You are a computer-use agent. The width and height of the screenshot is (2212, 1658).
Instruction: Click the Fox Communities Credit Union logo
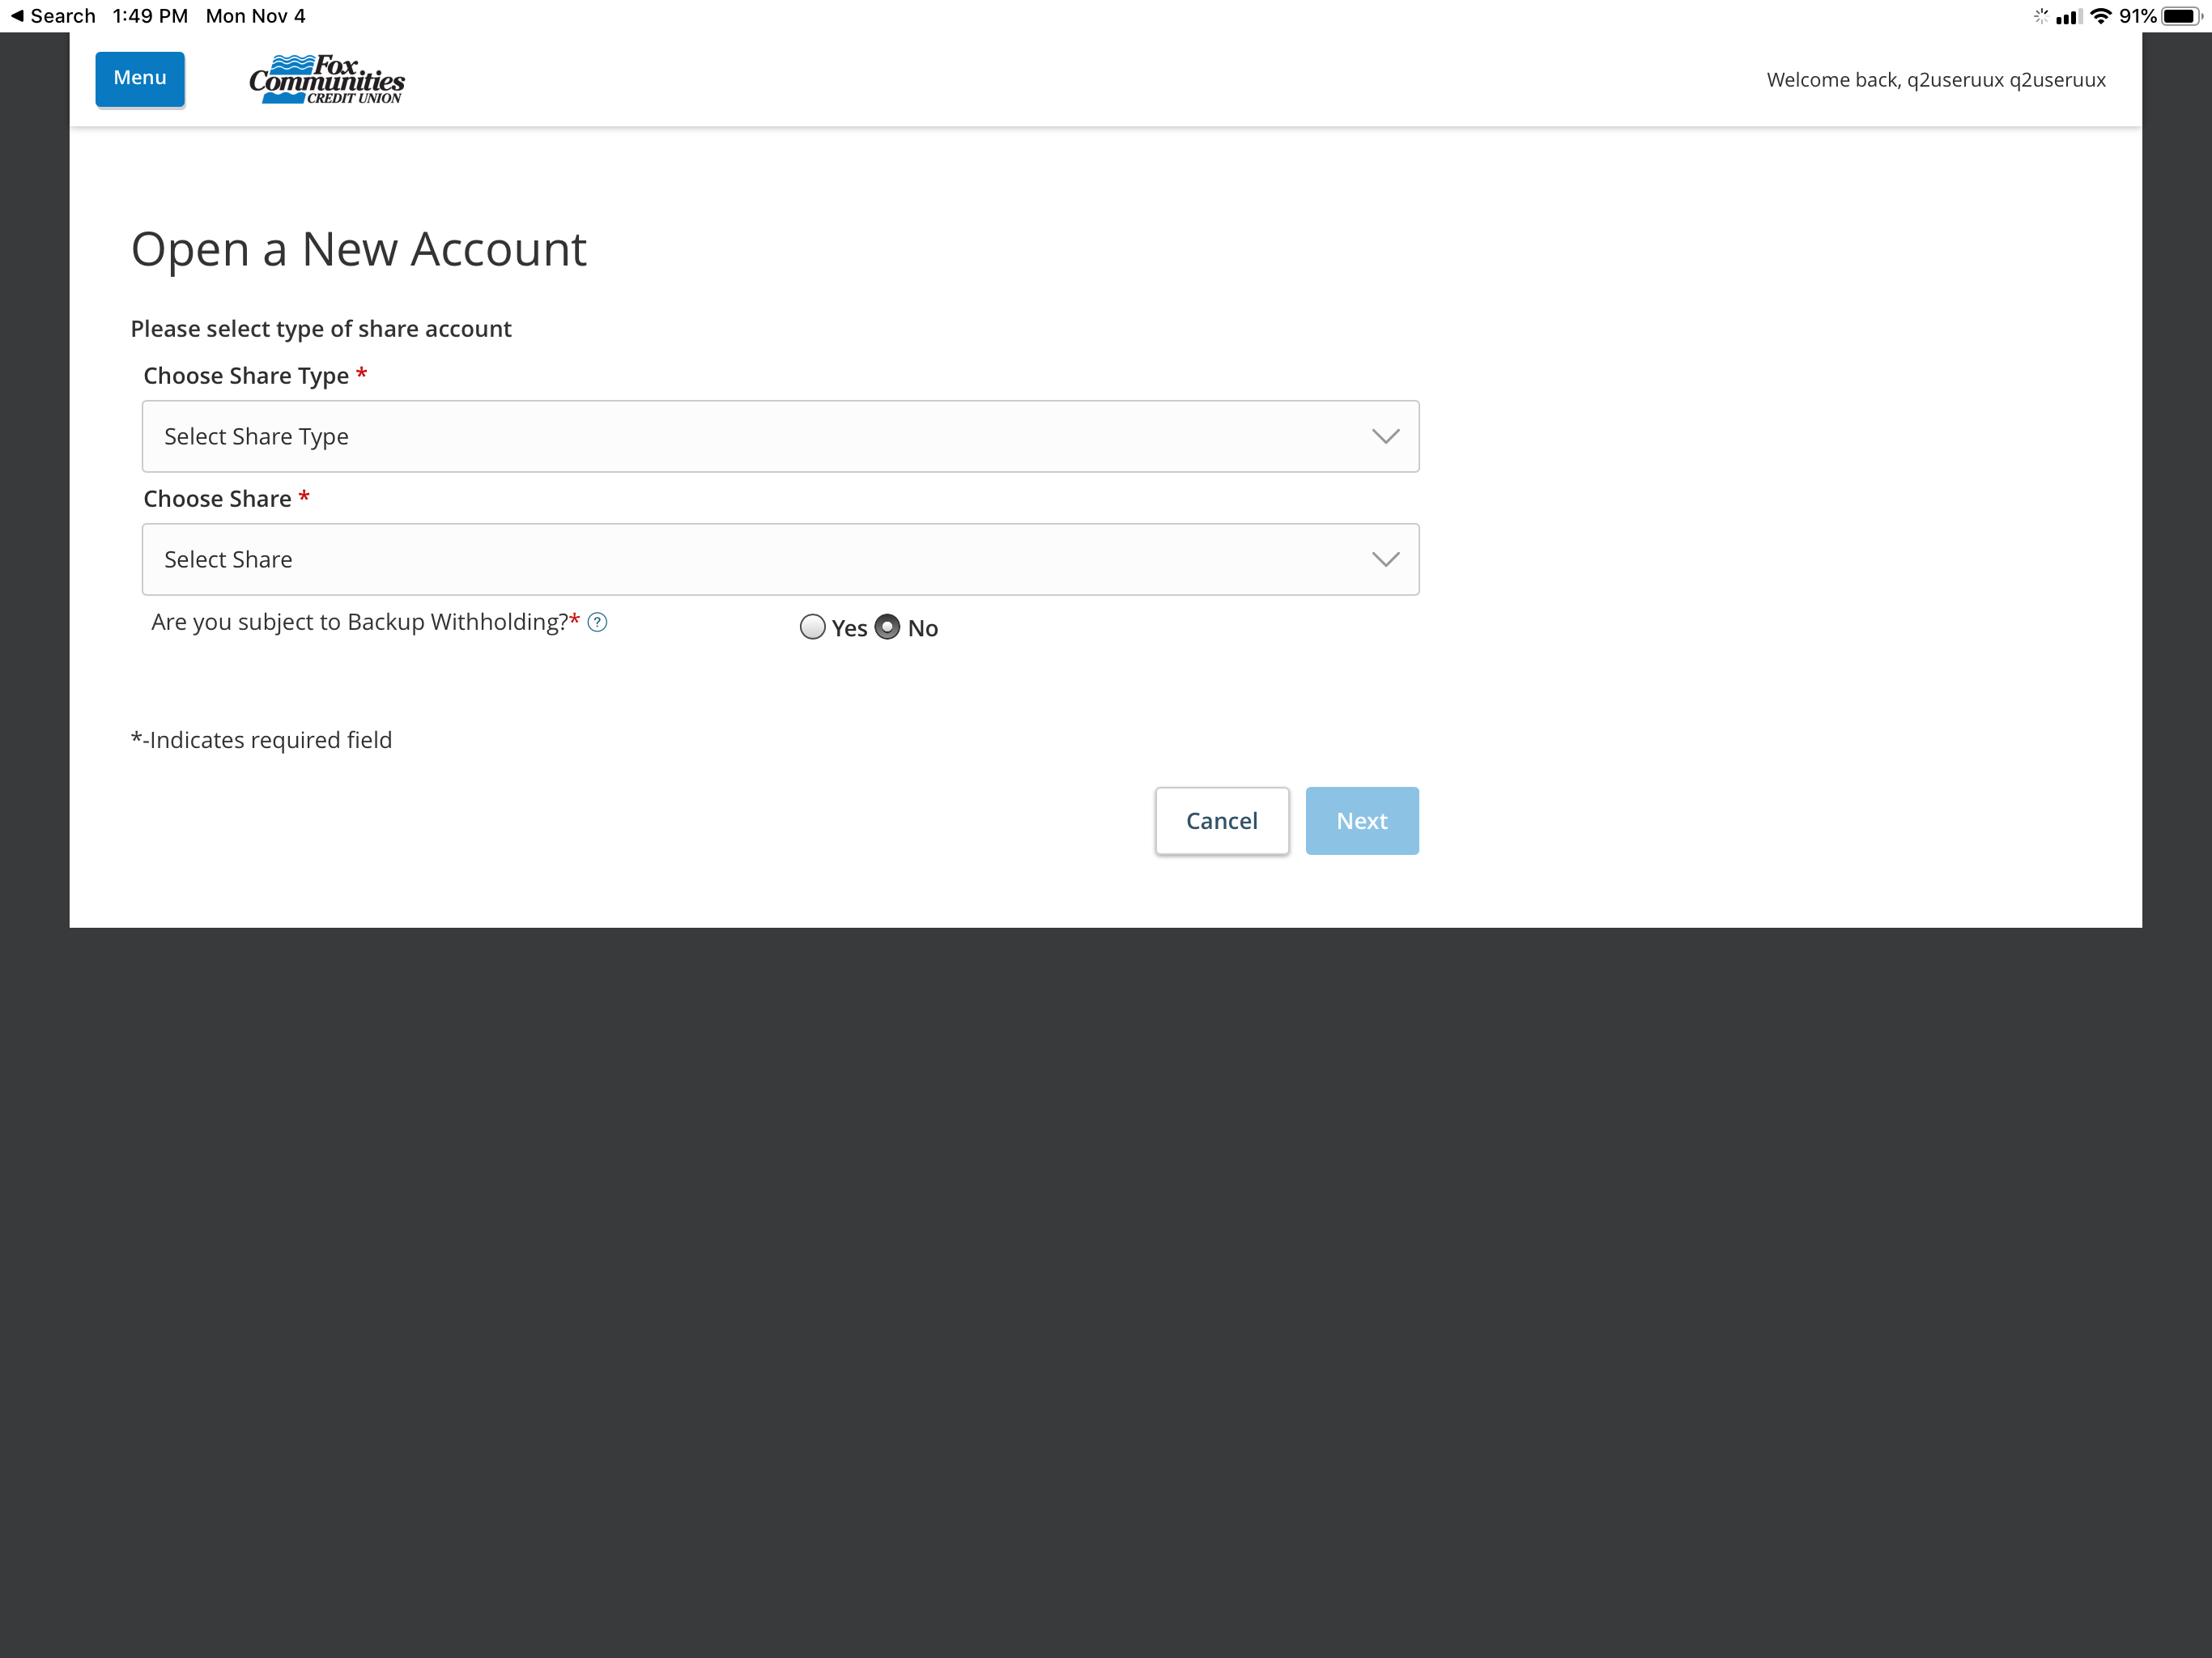pos(327,79)
